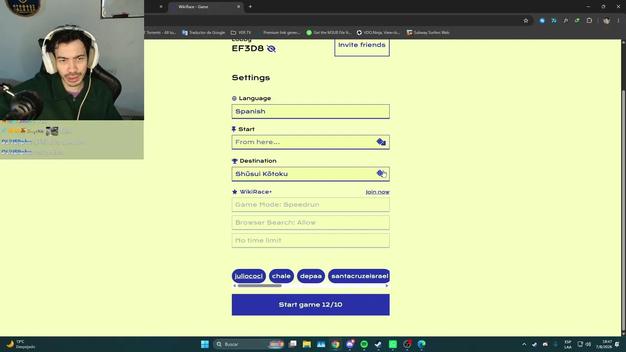Open the Chrome profile avatar
This screenshot has width=626, height=352.
606,21
